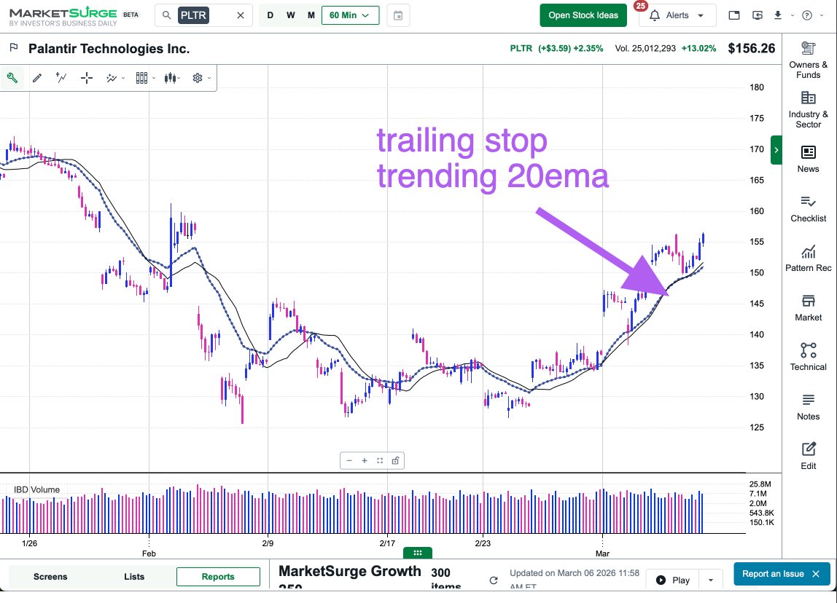Select the Pencil drawing tool
This screenshot has width=837, height=603.
pos(37,77)
